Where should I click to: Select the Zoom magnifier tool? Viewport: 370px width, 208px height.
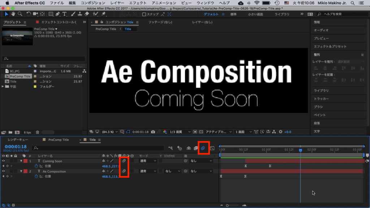tap(20, 14)
